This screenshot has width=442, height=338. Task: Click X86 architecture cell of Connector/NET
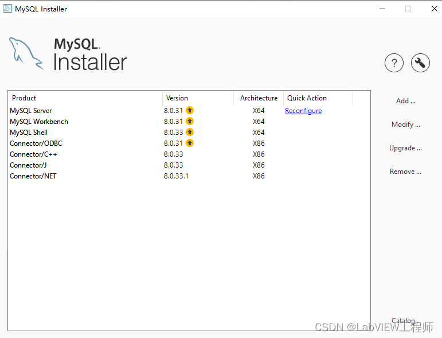tap(259, 176)
